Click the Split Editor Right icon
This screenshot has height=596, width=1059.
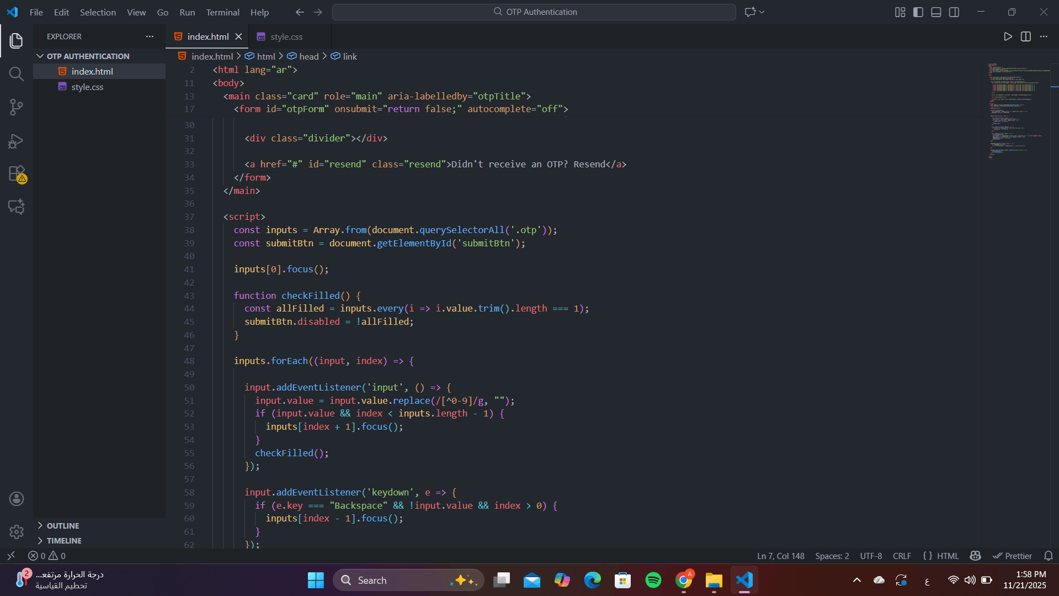point(1026,36)
